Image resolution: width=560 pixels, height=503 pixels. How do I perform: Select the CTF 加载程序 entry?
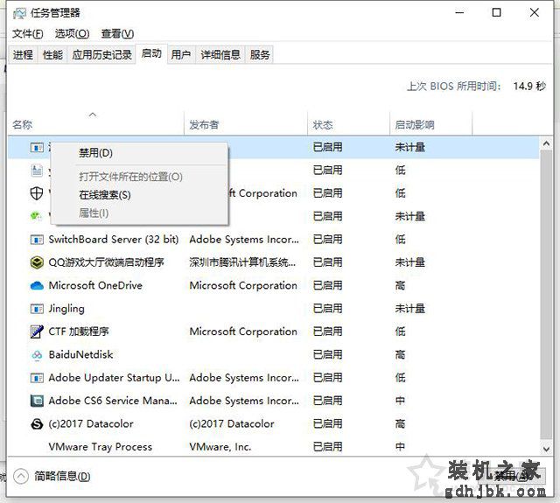[x=274, y=332]
